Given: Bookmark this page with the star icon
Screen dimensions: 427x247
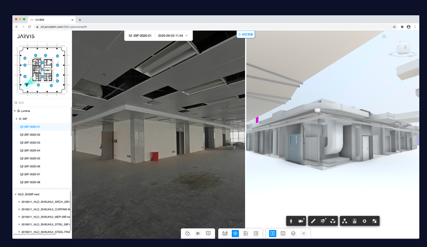Looking at the screenshot, I should [x=394, y=27].
